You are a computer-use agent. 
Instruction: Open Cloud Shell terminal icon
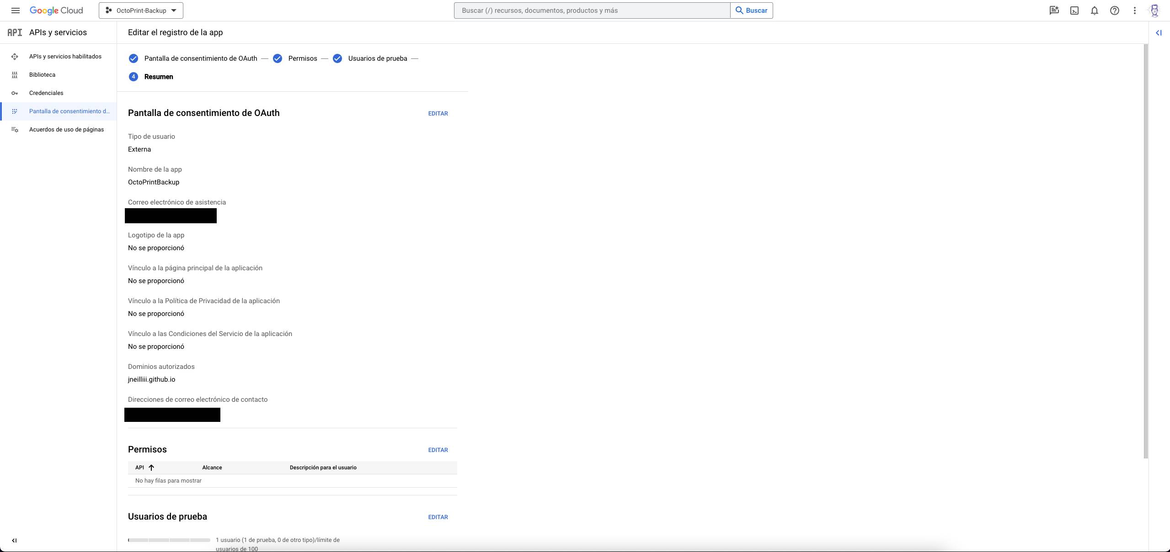point(1074,11)
